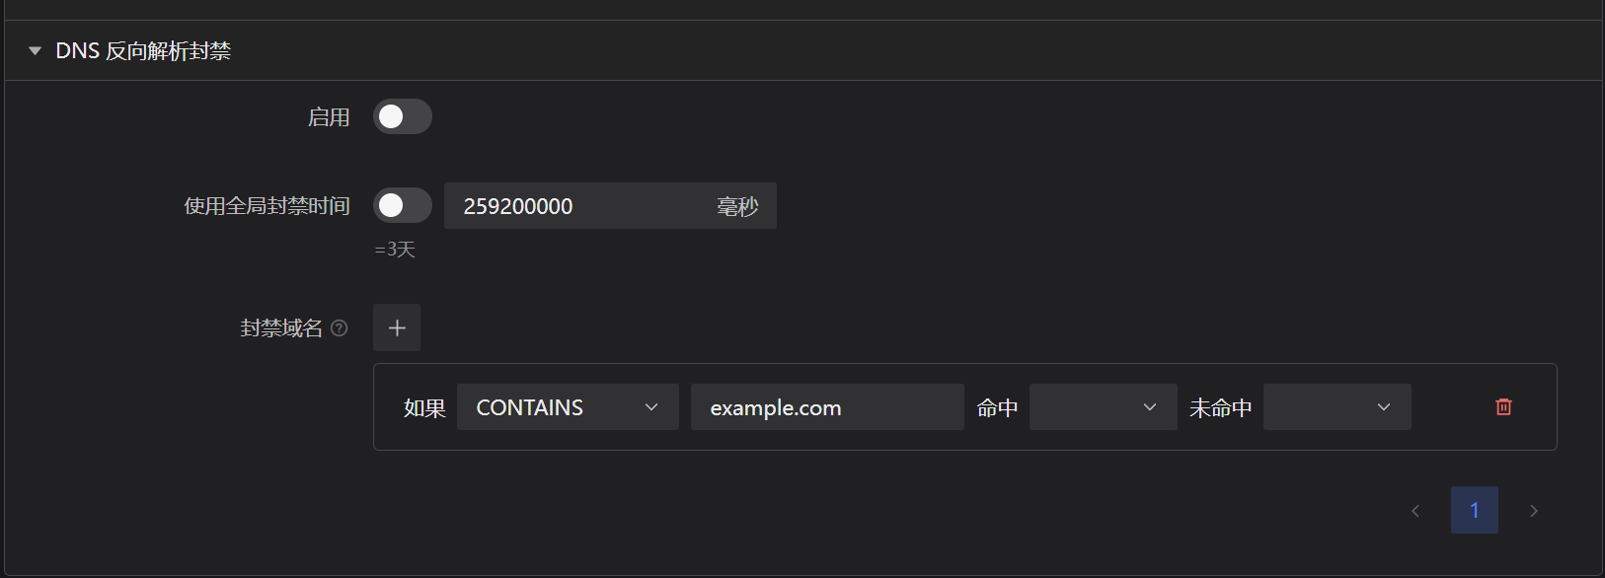This screenshot has height=578, width=1605.
Task: Click the down arrow on the CONTAINS selector
Action: pyautogui.click(x=651, y=406)
